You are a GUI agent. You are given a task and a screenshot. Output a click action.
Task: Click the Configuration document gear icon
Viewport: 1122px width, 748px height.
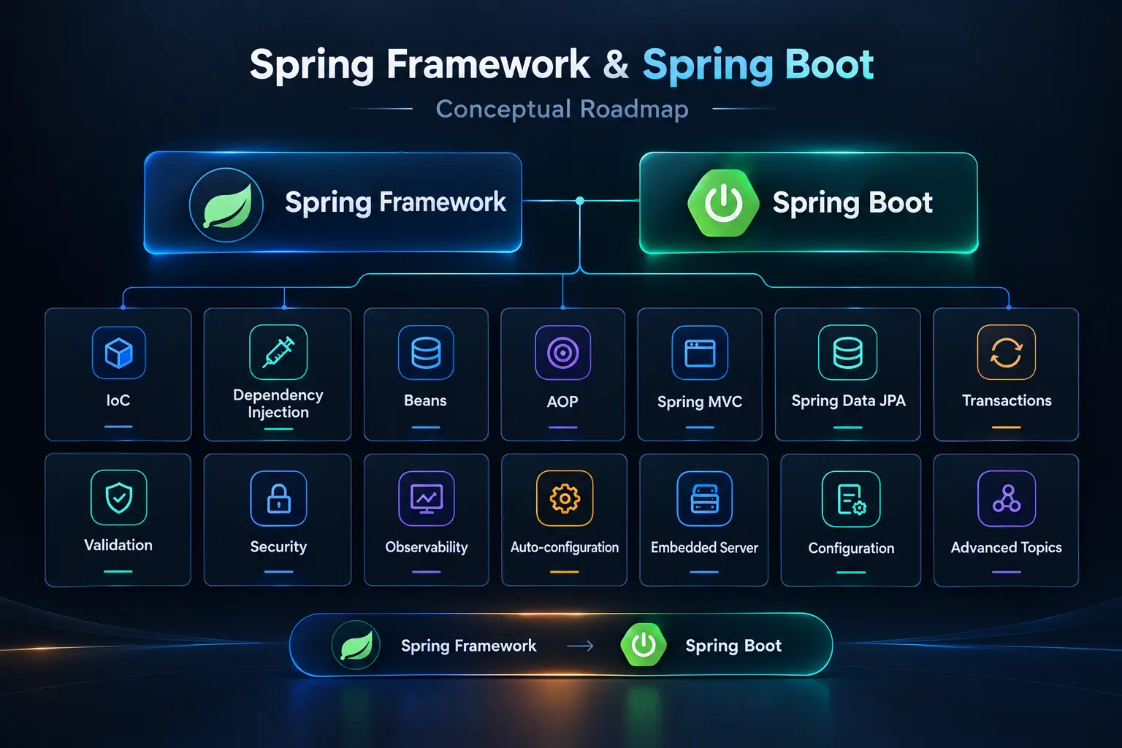pyautogui.click(x=851, y=499)
